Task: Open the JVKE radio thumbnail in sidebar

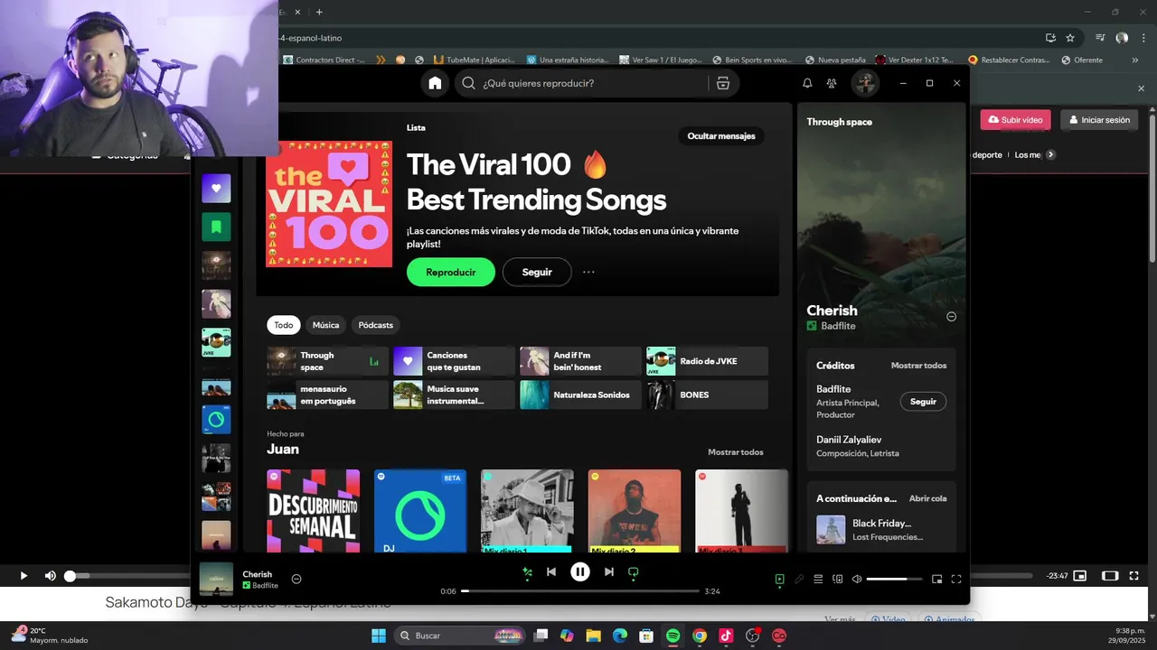Action: pyautogui.click(x=216, y=342)
